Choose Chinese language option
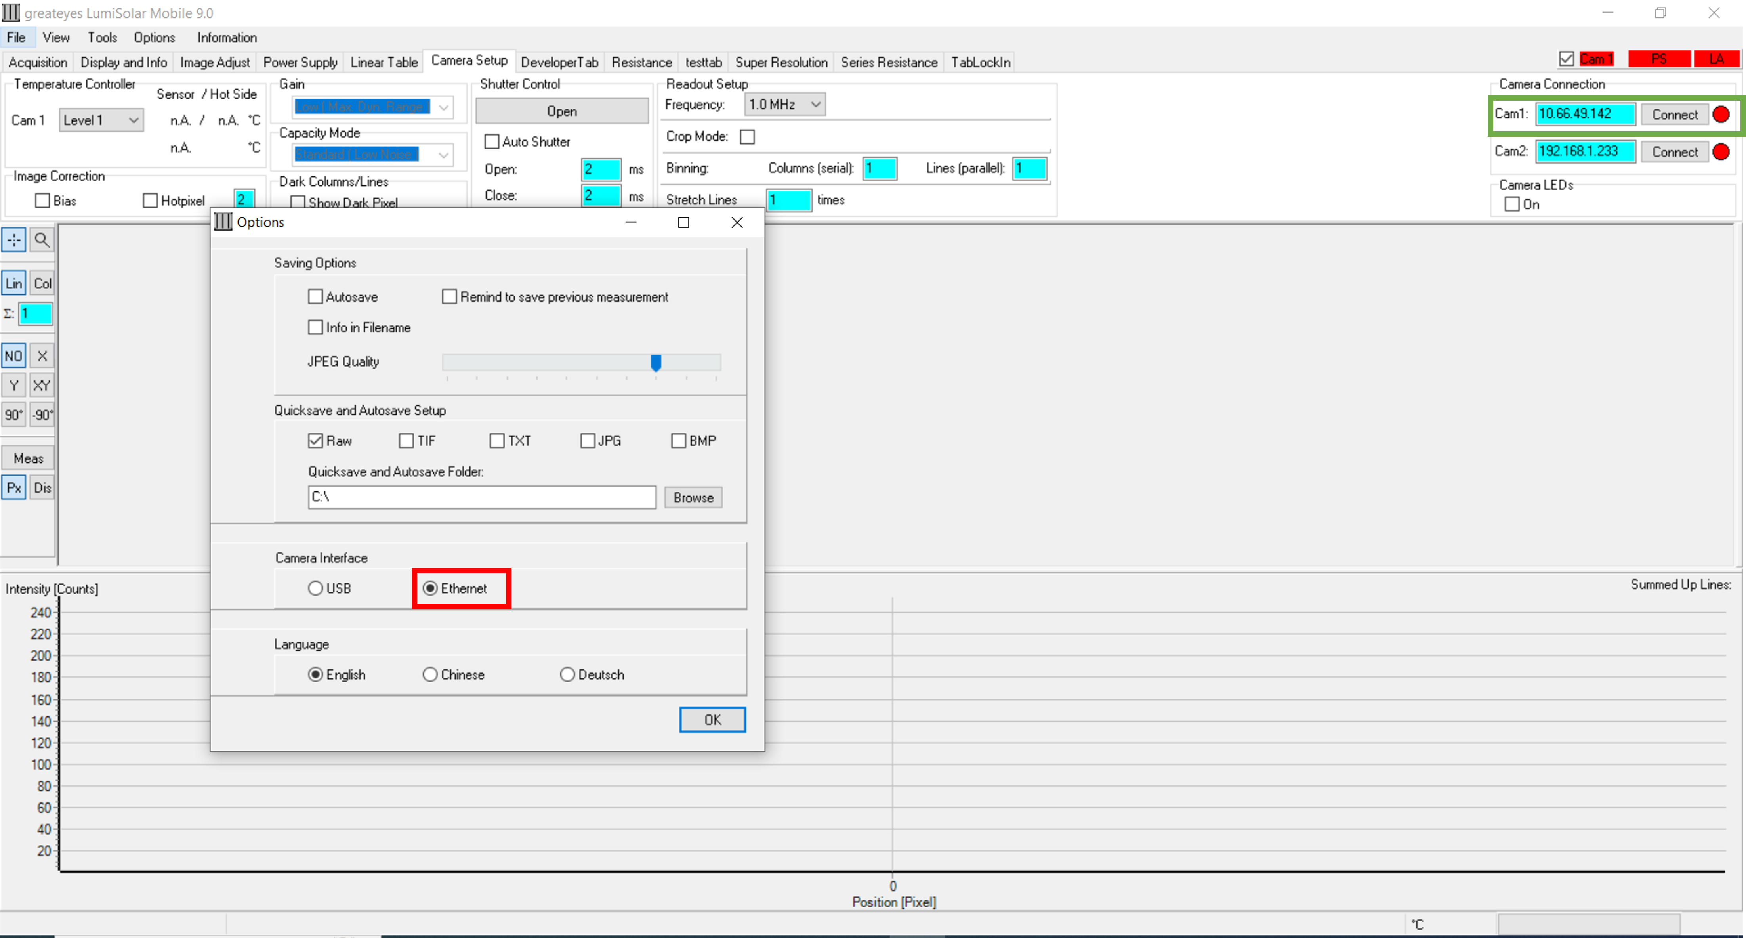This screenshot has width=1746, height=938. (x=430, y=674)
